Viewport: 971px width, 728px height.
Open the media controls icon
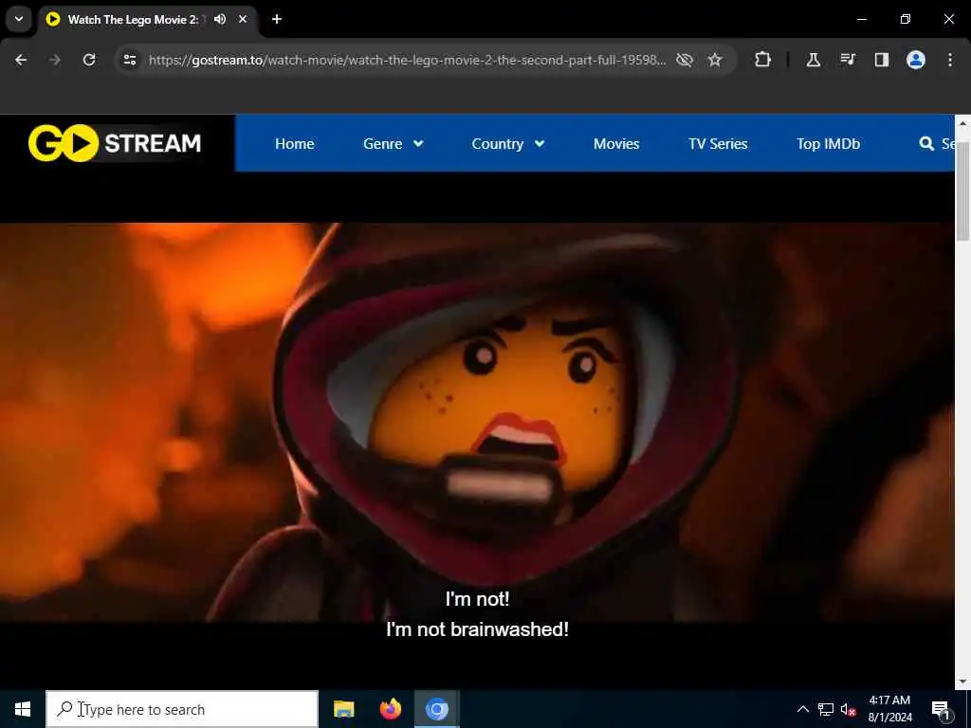coord(848,60)
